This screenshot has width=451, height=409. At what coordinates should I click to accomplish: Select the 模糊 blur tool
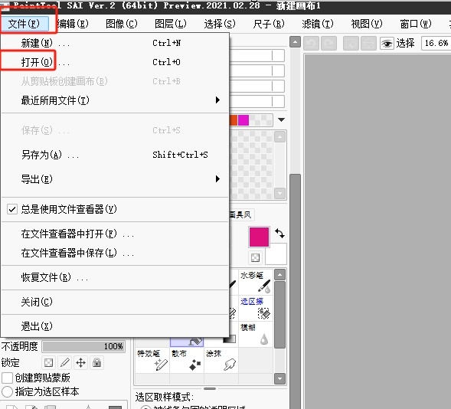(x=256, y=335)
